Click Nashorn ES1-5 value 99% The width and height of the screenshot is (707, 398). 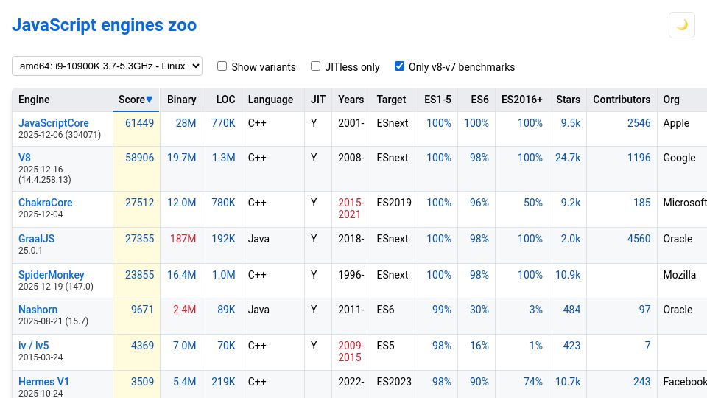(x=441, y=310)
